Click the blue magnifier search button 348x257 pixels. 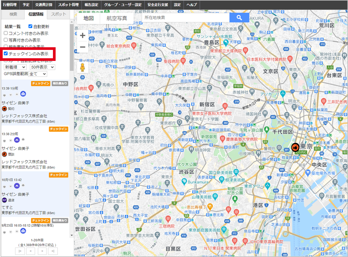(x=239, y=18)
